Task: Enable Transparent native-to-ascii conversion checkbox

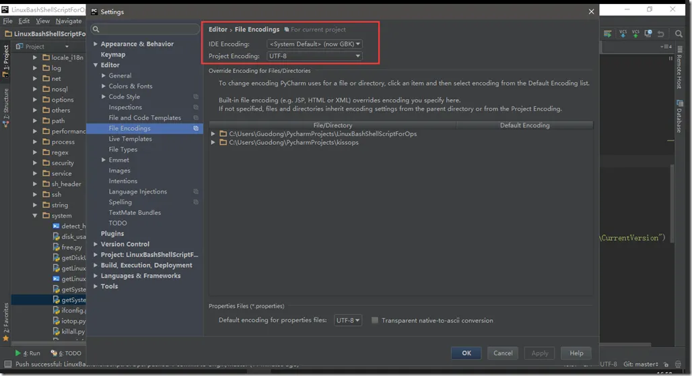Action: (x=375, y=320)
